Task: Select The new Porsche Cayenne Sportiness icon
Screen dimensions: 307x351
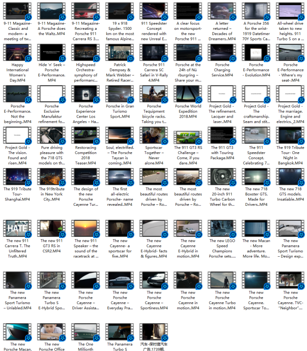Action: (x=154, y=280)
